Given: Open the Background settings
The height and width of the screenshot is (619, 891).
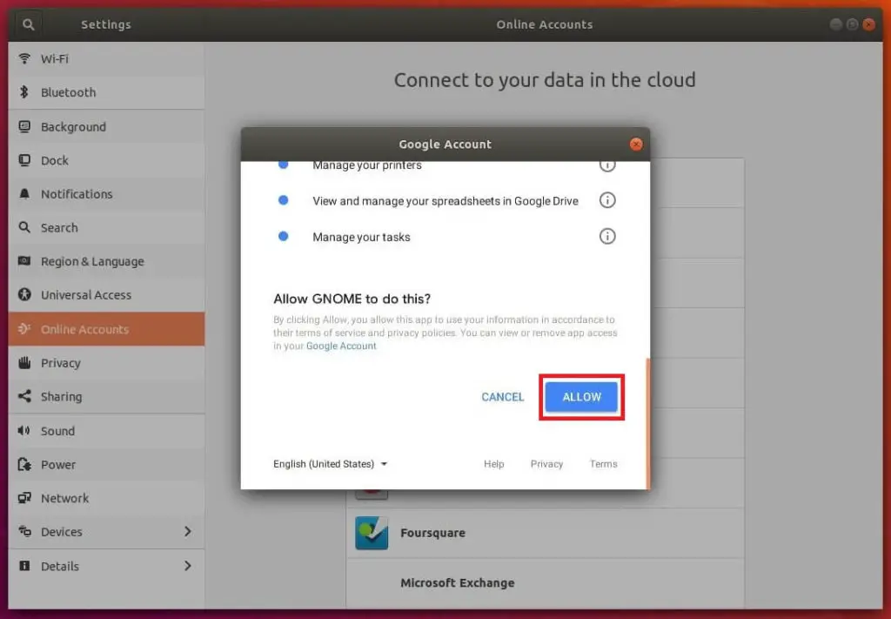Looking at the screenshot, I should pyautogui.click(x=106, y=127).
